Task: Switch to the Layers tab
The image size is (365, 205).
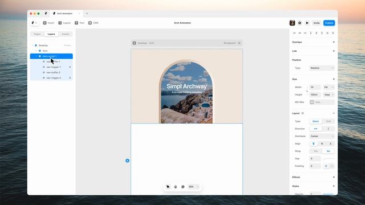Action: click(x=51, y=34)
